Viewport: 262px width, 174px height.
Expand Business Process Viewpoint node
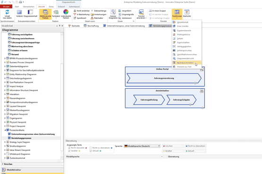tap(5, 62)
